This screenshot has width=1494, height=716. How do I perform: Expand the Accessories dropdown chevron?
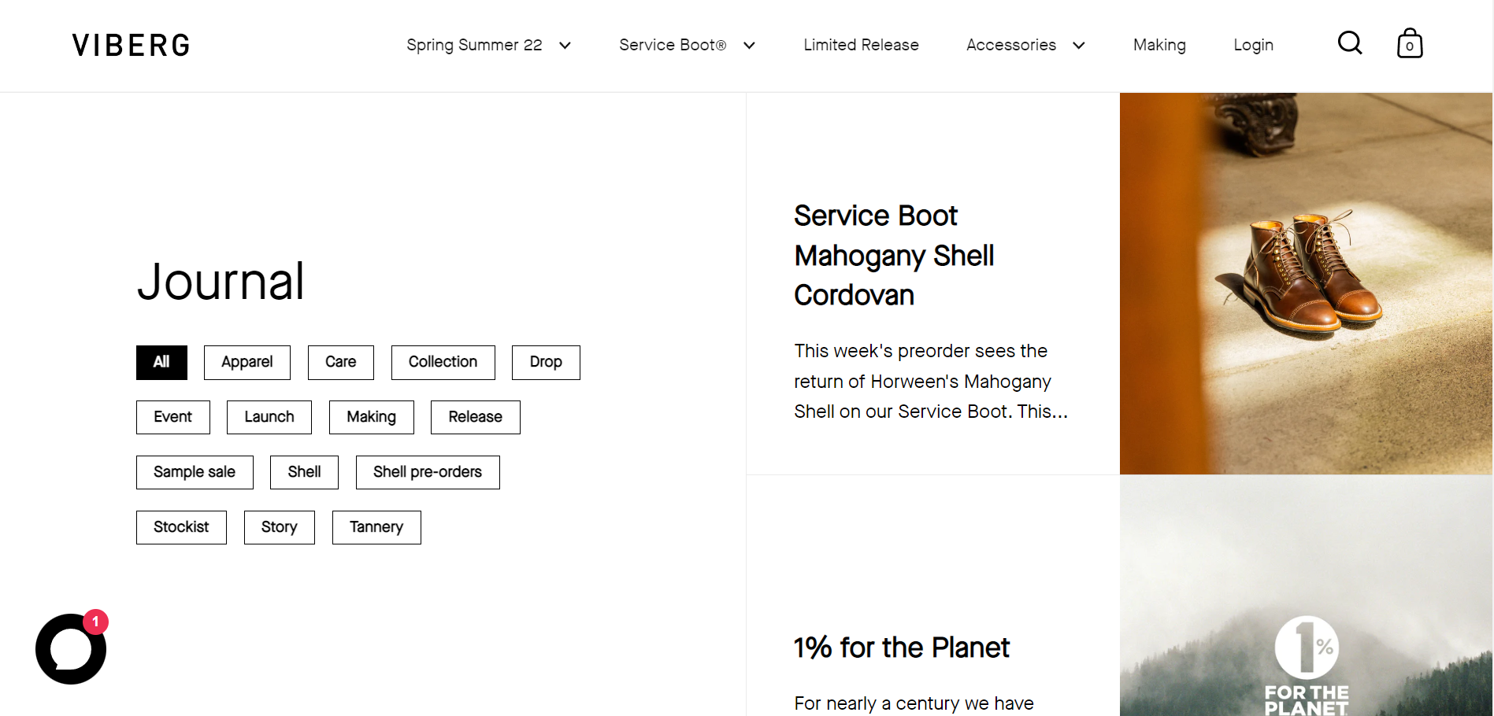1079,46
